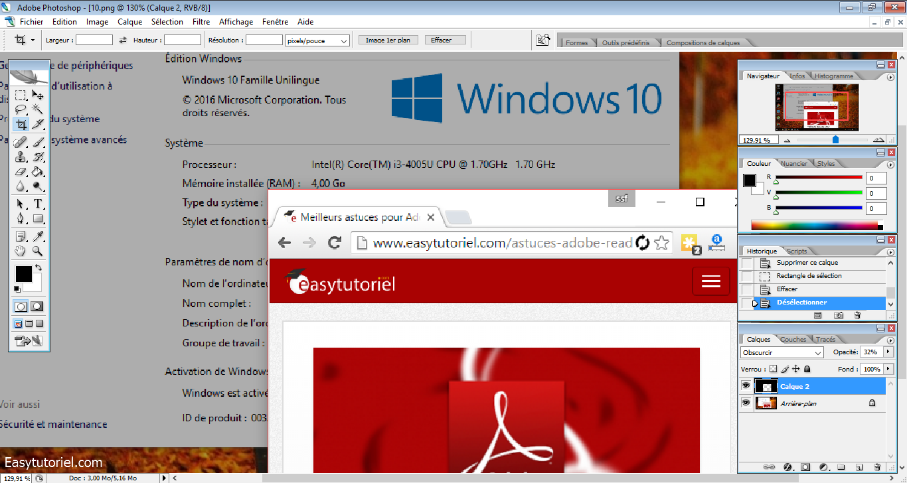This screenshot has height=483, width=907.
Task: Select the Zoom magnifier tool
Action: coord(38,251)
